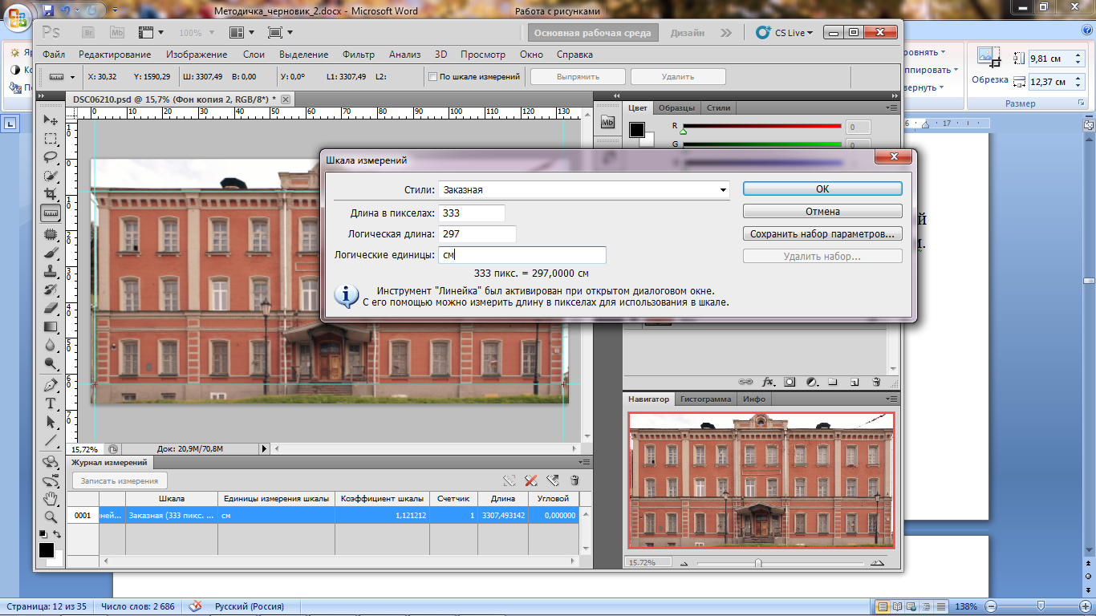Click OK in measurement scale dialog
The width and height of the screenshot is (1096, 616).
[822, 189]
